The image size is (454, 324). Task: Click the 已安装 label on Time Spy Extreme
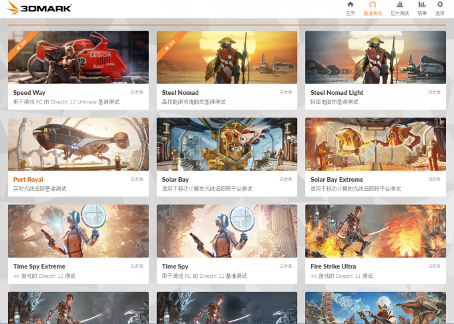tap(137, 266)
